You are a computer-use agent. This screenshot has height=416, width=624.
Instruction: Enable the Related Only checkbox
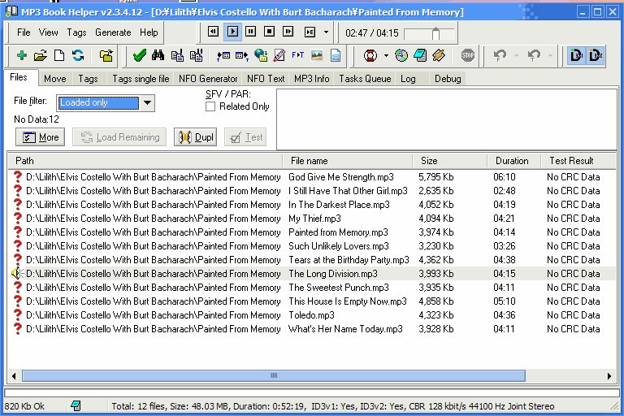[210, 106]
